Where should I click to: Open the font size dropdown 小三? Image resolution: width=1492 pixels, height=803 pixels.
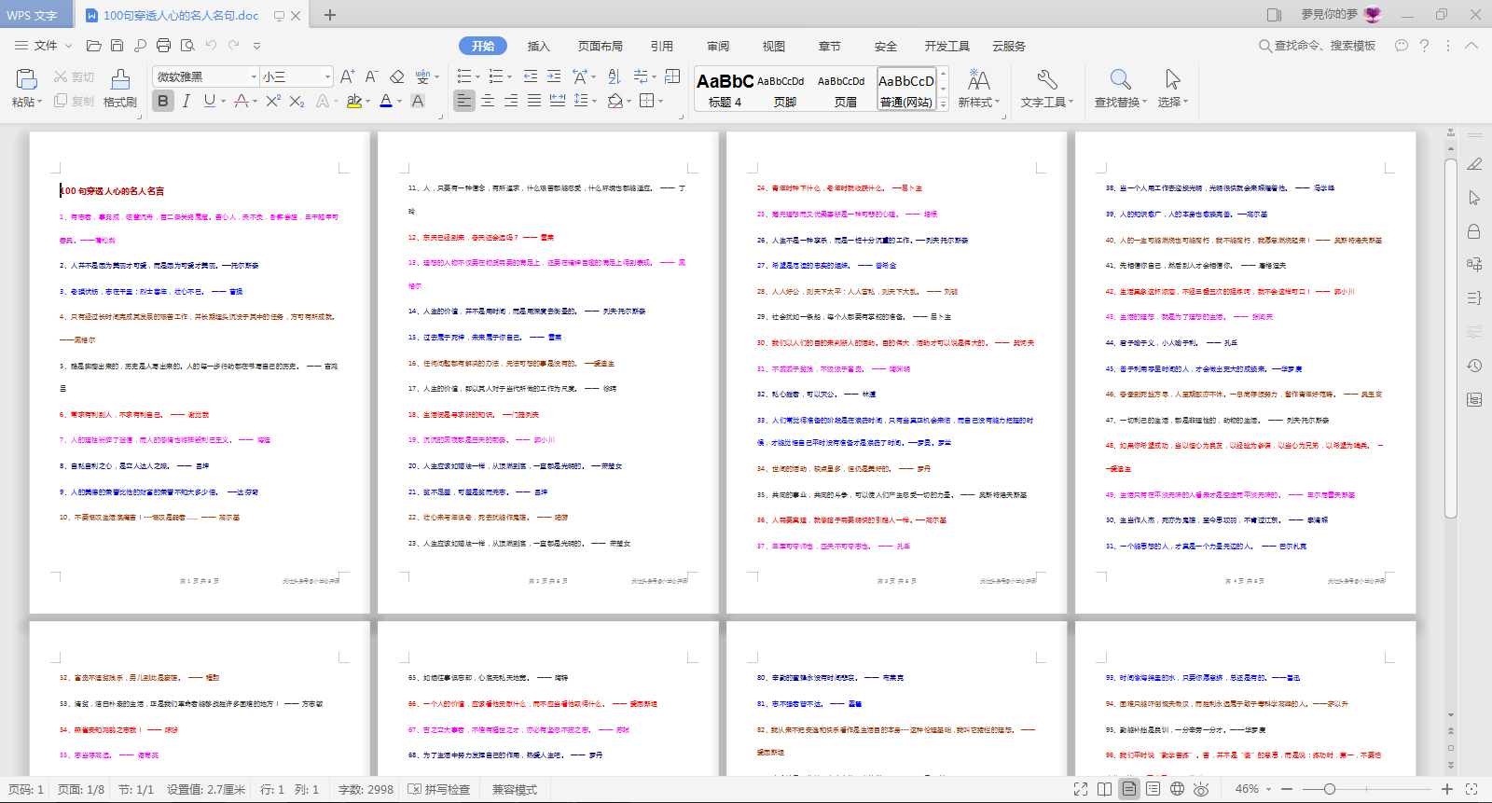[x=327, y=76]
